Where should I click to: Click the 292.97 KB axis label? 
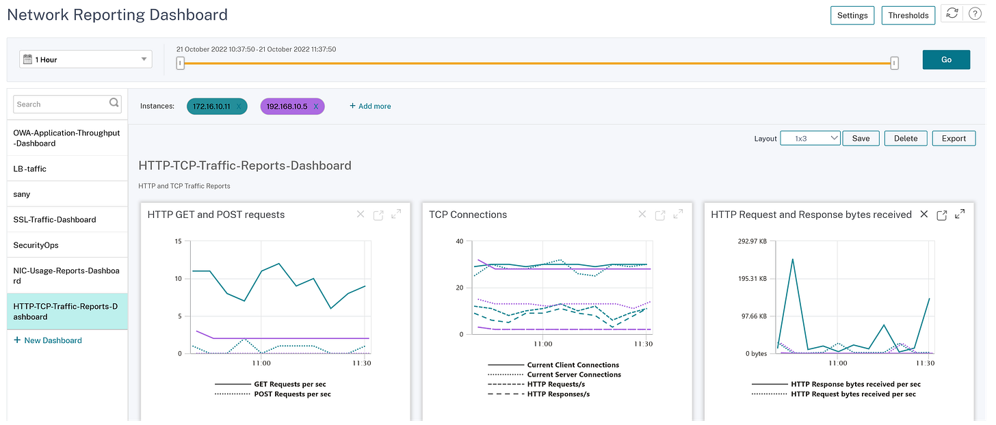click(751, 241)
